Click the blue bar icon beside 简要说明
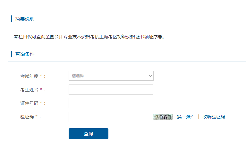This screenshot has width=246, height=152. [x=12, y=19]
